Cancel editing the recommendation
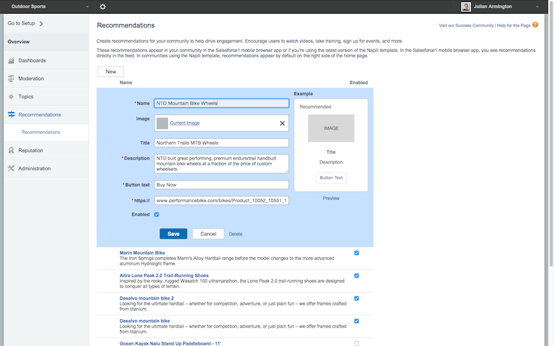The height and width of the screenshot is (346, 554). coord(208,234)
